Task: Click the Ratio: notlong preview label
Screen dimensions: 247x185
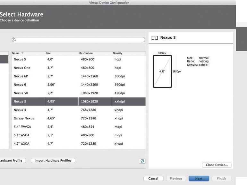Action: [x=198, y=61]
